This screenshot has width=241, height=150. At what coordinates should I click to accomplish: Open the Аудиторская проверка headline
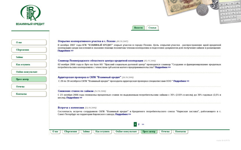click(x=89, y=77)
